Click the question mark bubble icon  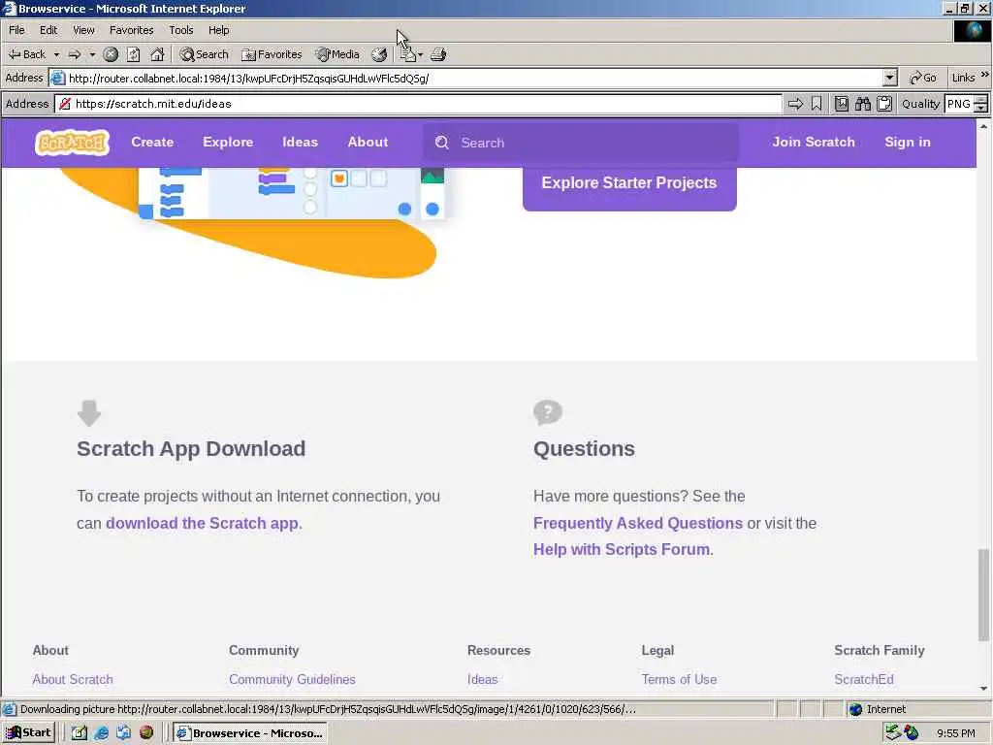click(x=548, y=411)
